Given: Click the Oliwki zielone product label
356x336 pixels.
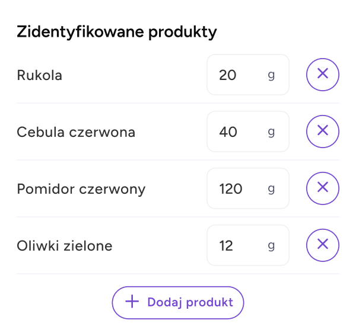Looking at the screenshot, I should point(65,246).
